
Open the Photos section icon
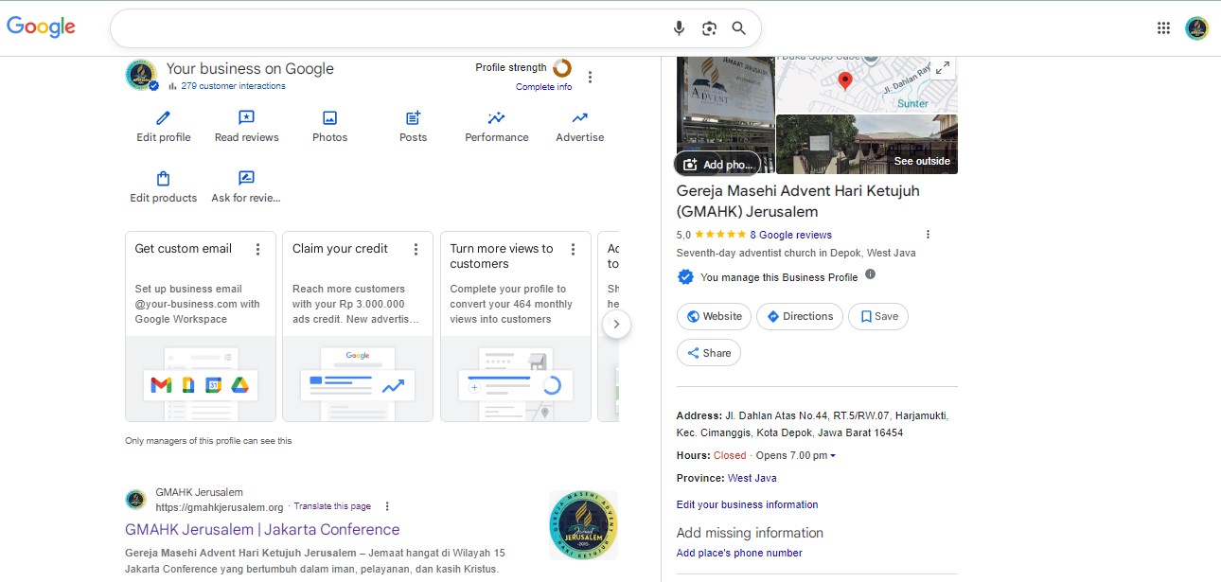(x=329, y=118)
